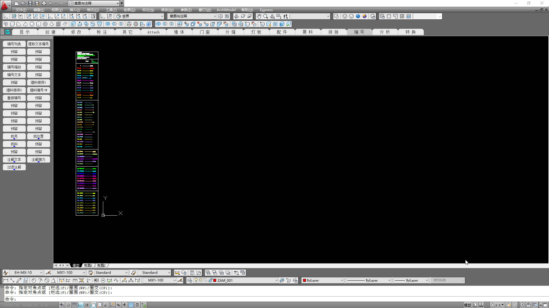Screen dimensions: 549x308
Task: Click the 重新编号 button
Action: [x=14, y=98]
